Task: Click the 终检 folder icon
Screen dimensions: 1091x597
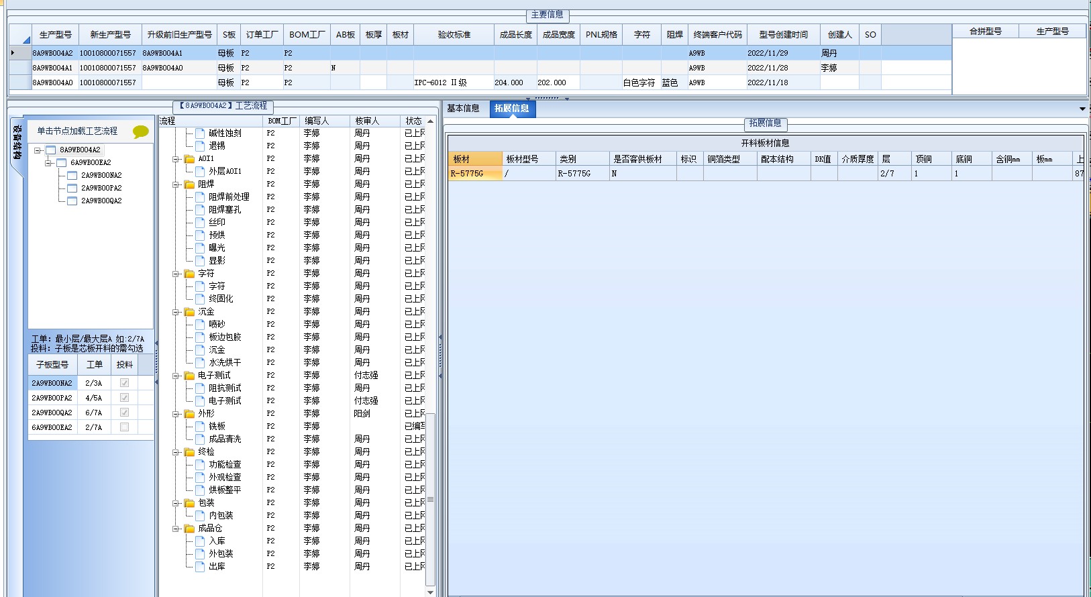Action: tap(189, 452)
